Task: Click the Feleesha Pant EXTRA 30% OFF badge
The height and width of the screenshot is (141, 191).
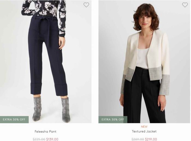Action: pos(14,119)
